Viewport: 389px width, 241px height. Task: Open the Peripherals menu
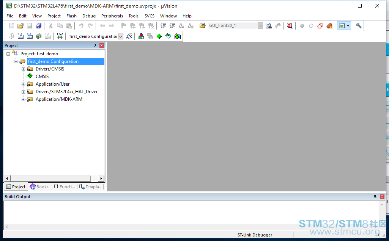(112, 16)
